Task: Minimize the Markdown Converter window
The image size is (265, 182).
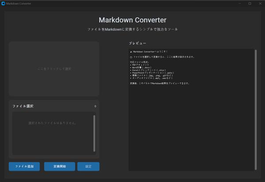Action: (239, 4)
